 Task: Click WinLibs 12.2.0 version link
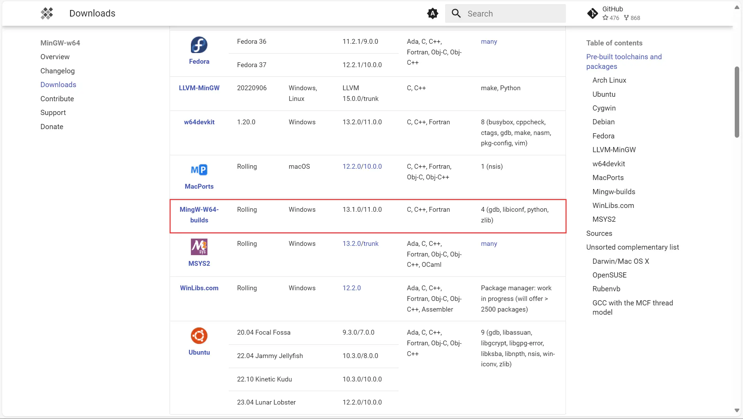click(352, 288)
